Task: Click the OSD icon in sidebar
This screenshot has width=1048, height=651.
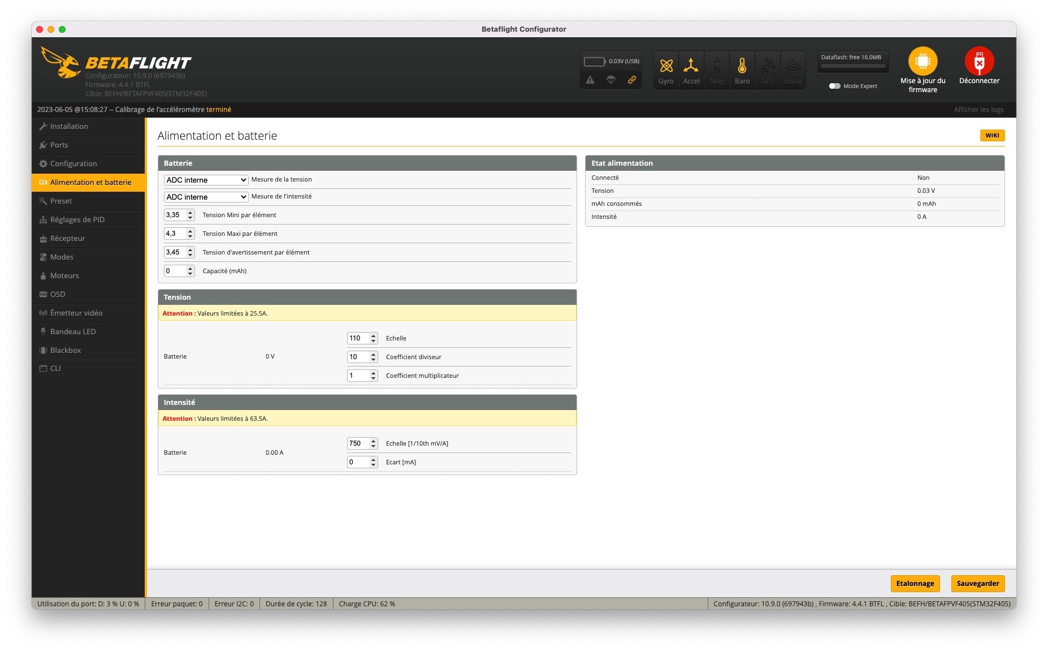Action: point(43,294)
